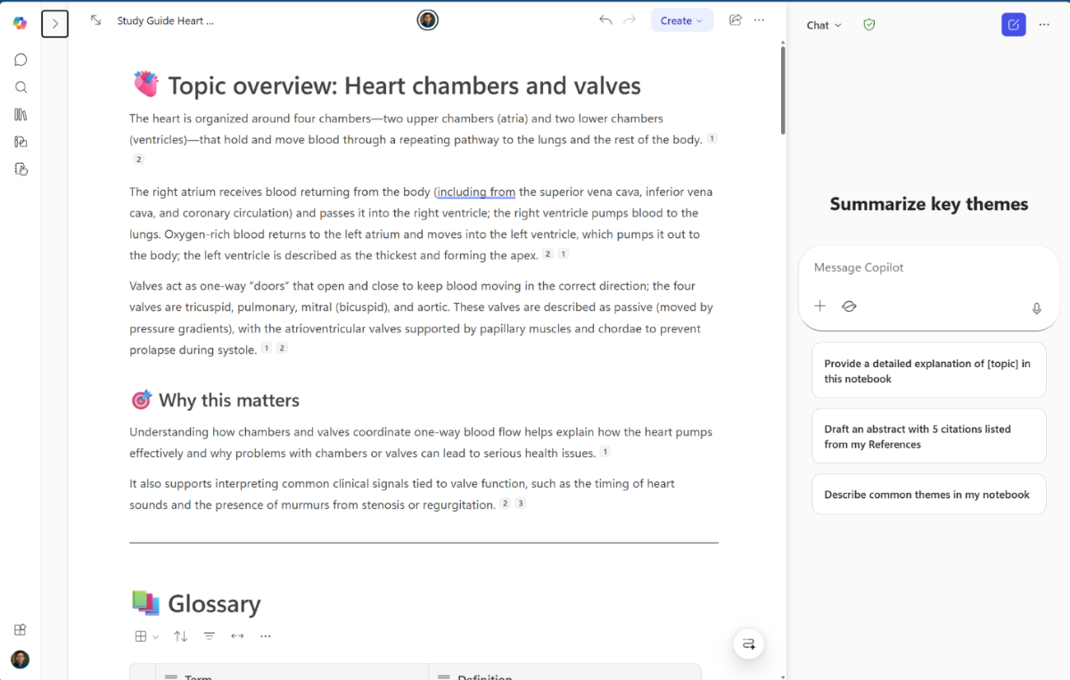Open the page's more options ellipsis
The width and height of the screenshot is (1070, 680).
pyautogui.click(x=760, y=20)
